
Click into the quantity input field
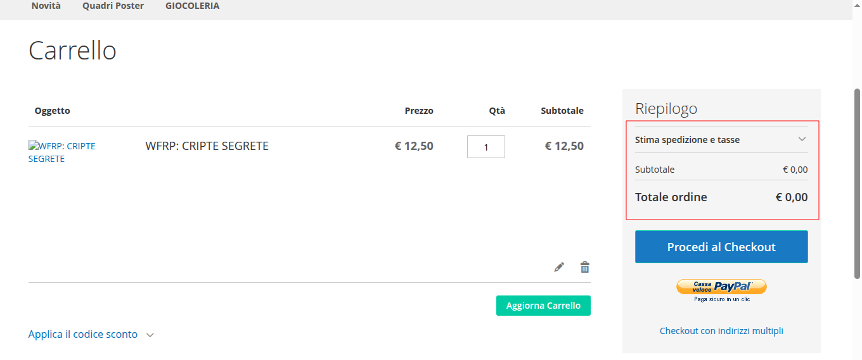(x=486, y=147)
